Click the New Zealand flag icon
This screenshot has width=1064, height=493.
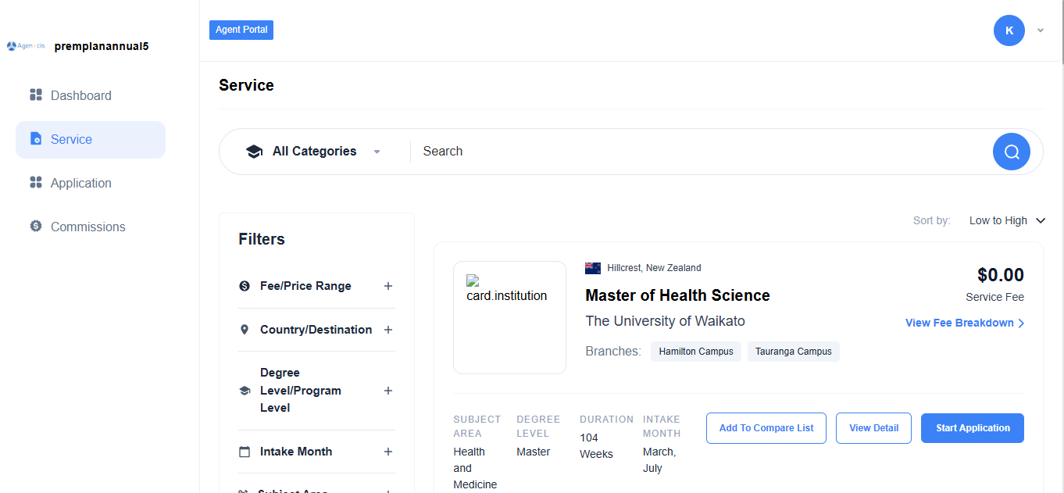593,268
